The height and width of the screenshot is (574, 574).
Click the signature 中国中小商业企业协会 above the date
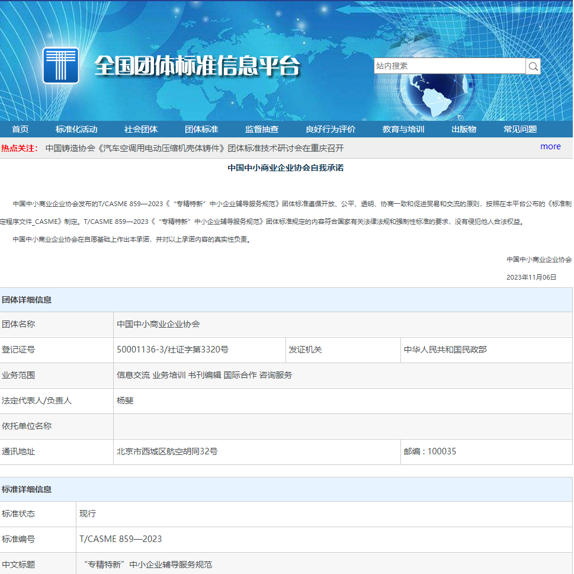pyautogui.click(x=539, y=259)
